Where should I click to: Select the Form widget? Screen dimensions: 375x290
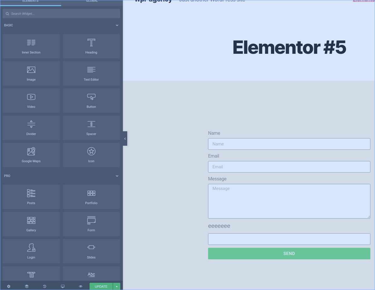click(x=91, y=224)
